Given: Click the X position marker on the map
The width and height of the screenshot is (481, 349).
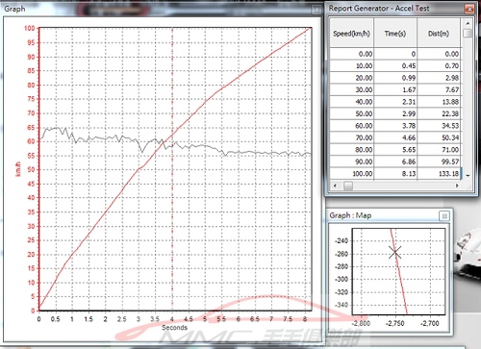Looking at the screenshot, I should tap(395, 252).
